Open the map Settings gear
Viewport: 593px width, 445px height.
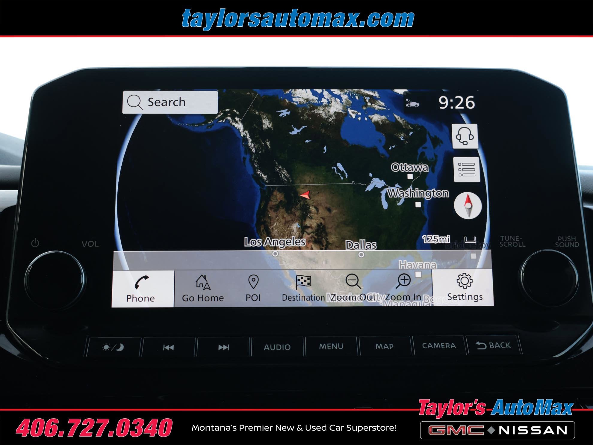click(464, 287)
